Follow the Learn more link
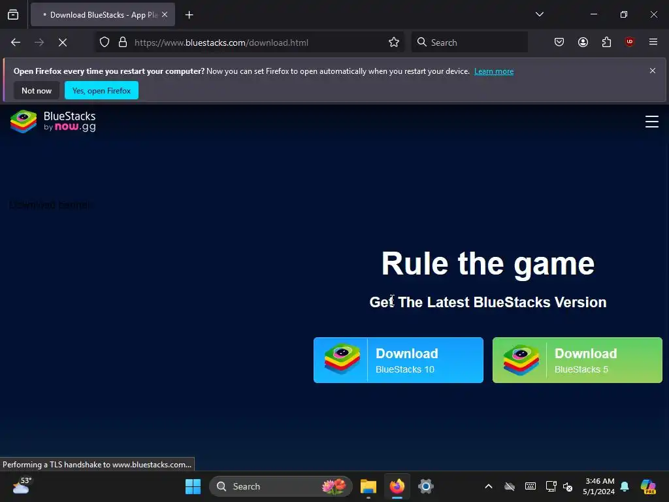The width and height of the screenshot is (669, 502). point(494,71)
